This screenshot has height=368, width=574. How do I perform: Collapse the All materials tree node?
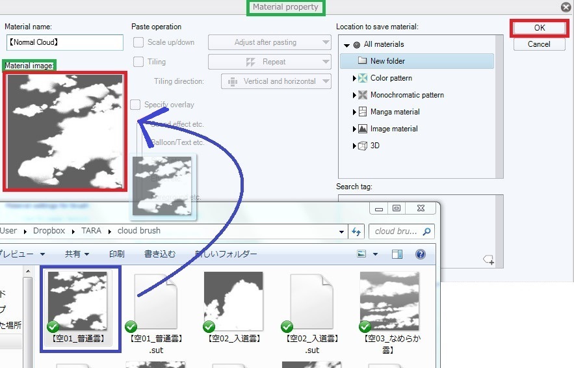346,46
